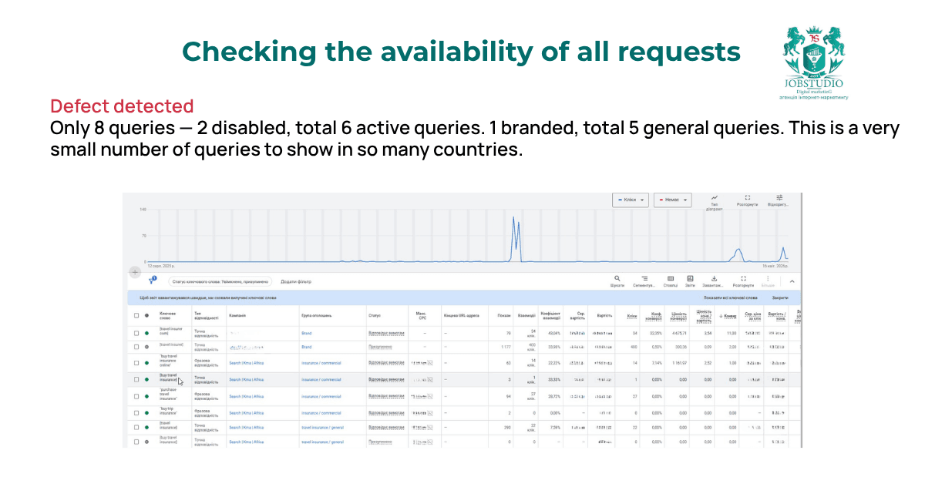Tick checkbox for highlighted [buy travel insurance] row

136,379
